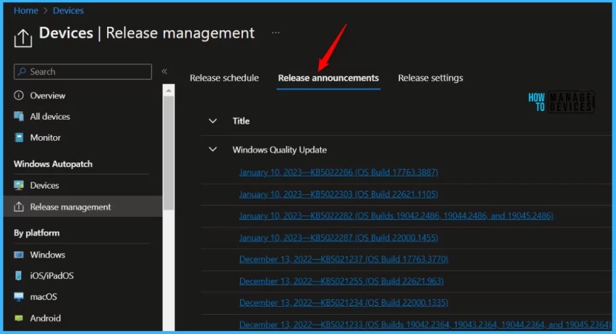The width and height of the screenshot is (616, 334).
Task: Click the Windows platform icon
Action: (19, 255)
